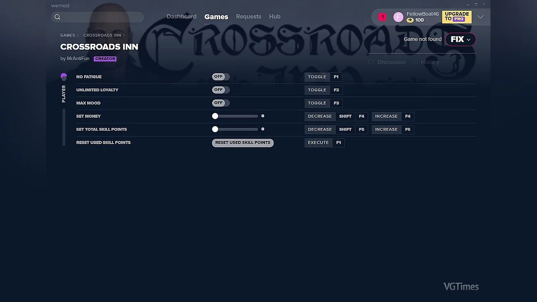Select the Player category icon in the sidebar
The width and height of the screenshot is (537, 302).
[x=64, y=77]
